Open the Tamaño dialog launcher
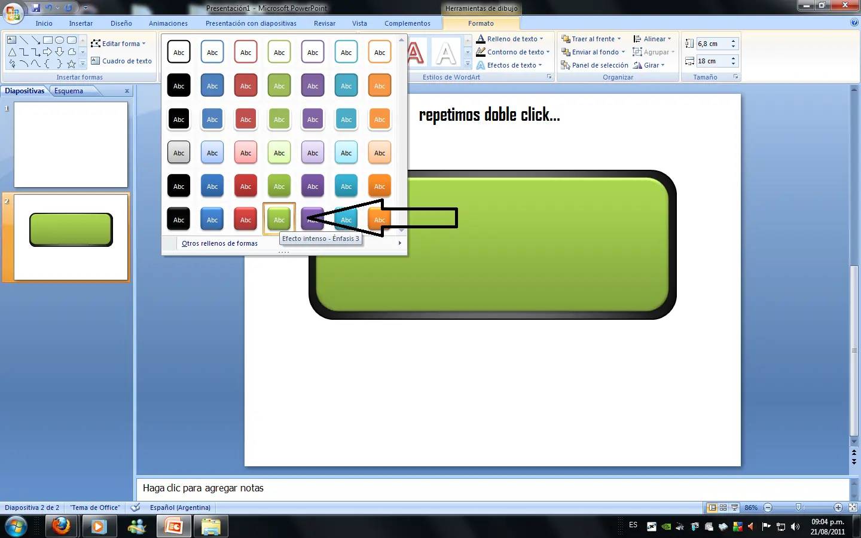Screen dimensions: 861x538 pyautogui.click(x=735, y=77)
